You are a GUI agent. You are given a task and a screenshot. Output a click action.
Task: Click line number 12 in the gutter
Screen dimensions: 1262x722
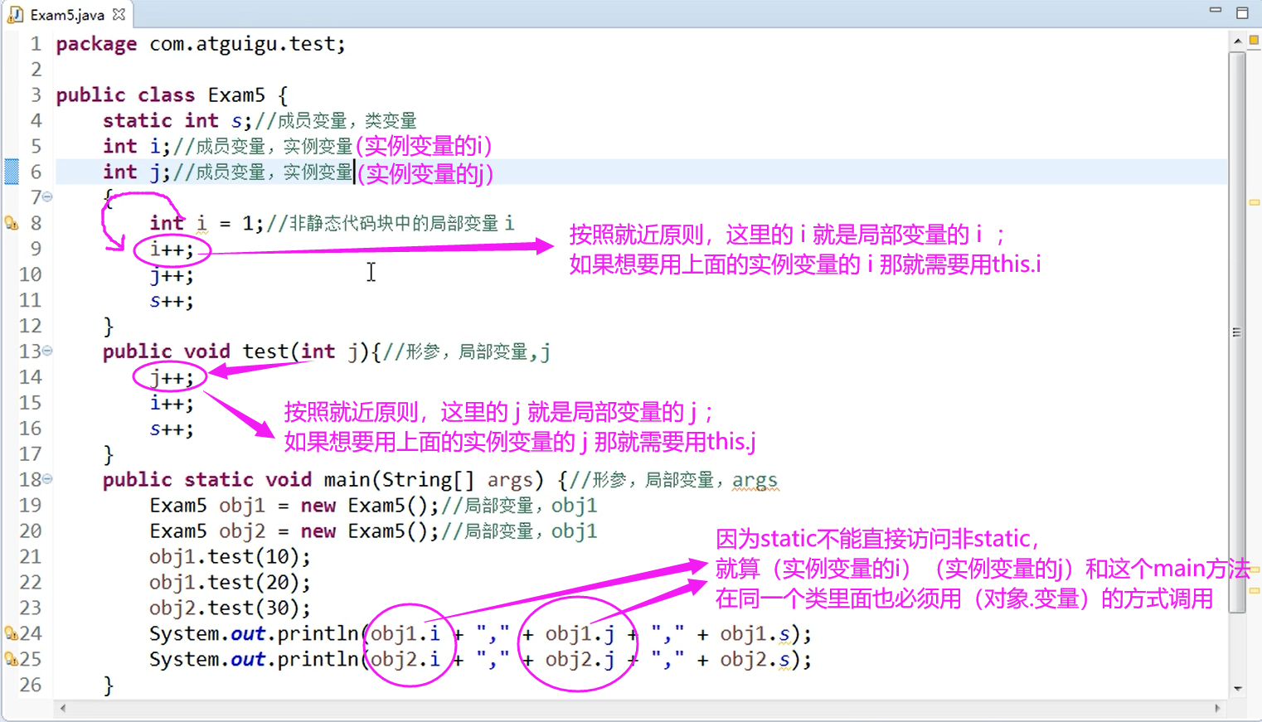pyautogui.click(x=30, y=326)
